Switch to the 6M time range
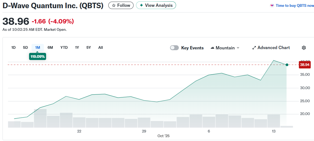Viewport: 314px width, 141px height. tap(50, 47)
